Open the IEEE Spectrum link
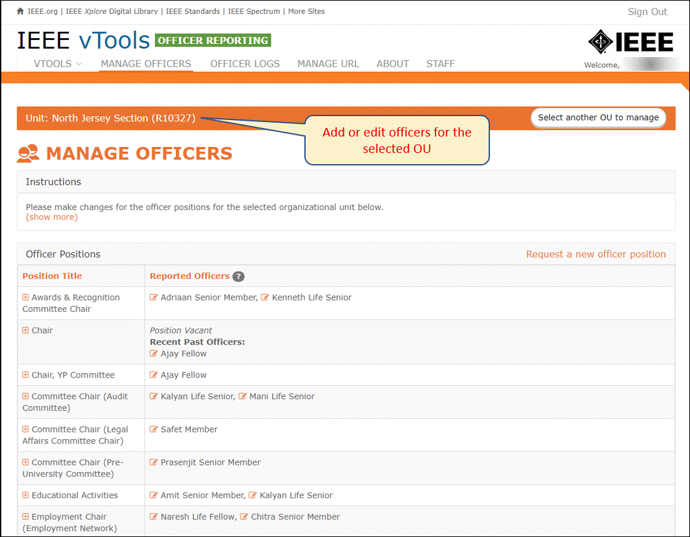The image size is (690, 537). tap(254, 11)
